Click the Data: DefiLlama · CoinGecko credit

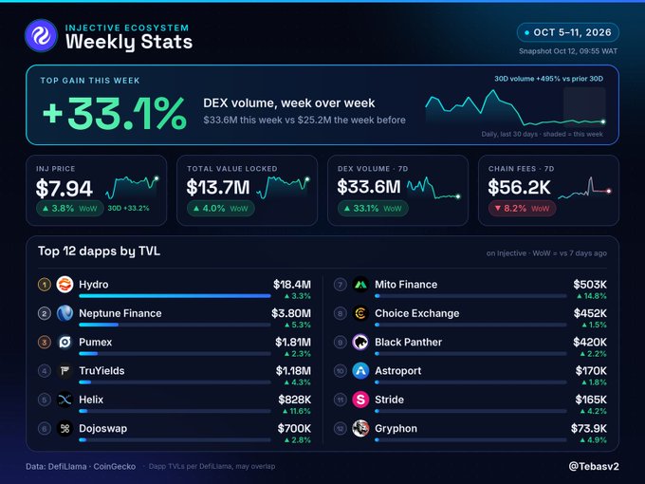click(x=81, y=467)
